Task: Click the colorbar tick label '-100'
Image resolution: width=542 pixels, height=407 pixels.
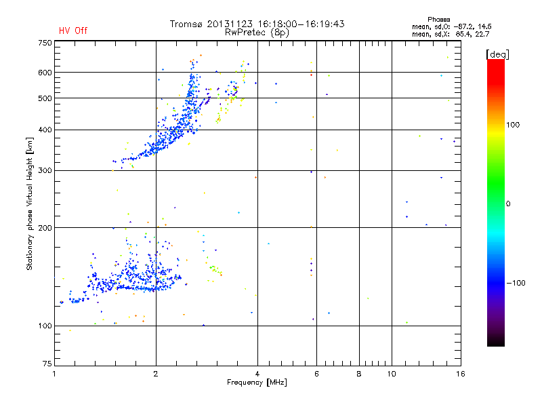Action: [x=516, y=283]
